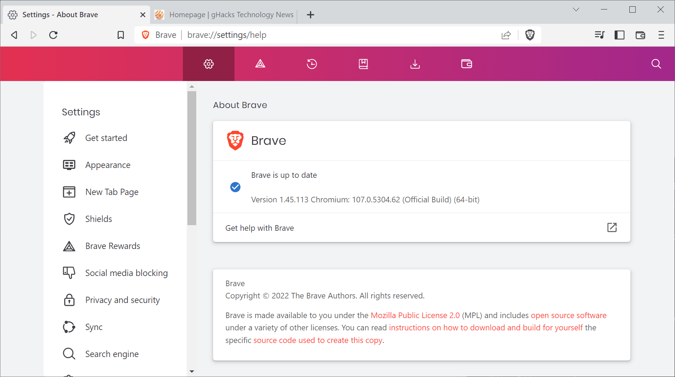Open the playlist icon in toolbar
Image resolution: width=675 pixels, height=377 pixels.
tap(600, 35)
